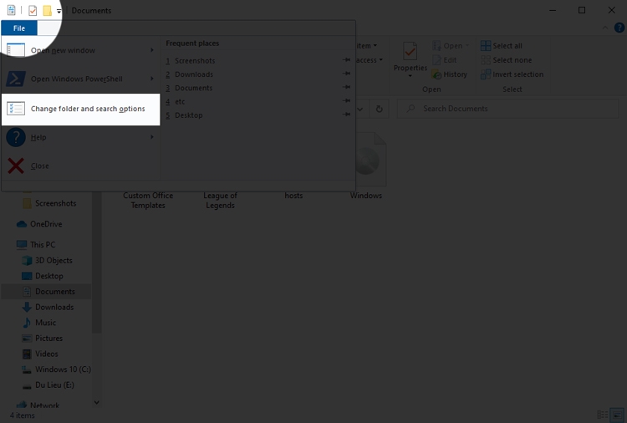Image resolution: width=627 pixels, height=423 pixels.
Task: Pin Documents in Frequent places list
Action: tap(347, 87)
